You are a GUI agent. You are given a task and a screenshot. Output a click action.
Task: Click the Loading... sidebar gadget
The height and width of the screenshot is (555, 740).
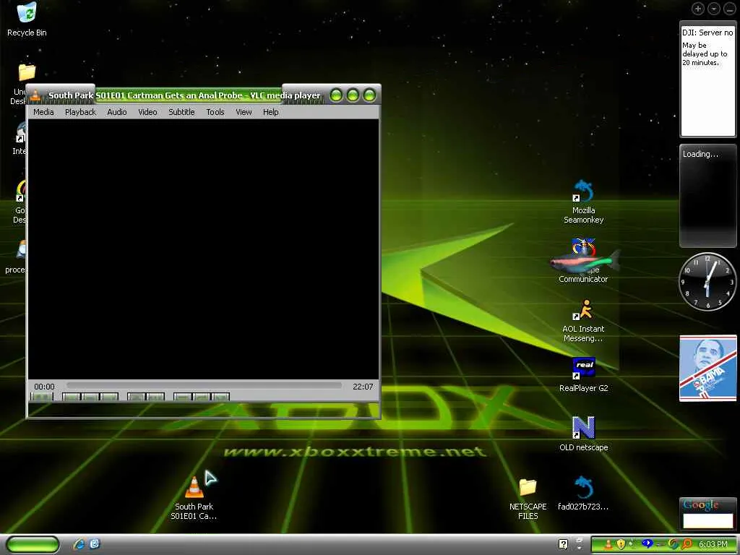coord(708,196)
